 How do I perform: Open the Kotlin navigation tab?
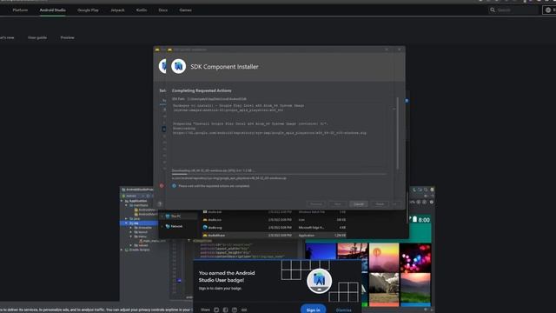(142, 10)
